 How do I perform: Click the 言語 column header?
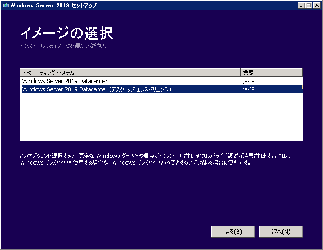point(272,73)
